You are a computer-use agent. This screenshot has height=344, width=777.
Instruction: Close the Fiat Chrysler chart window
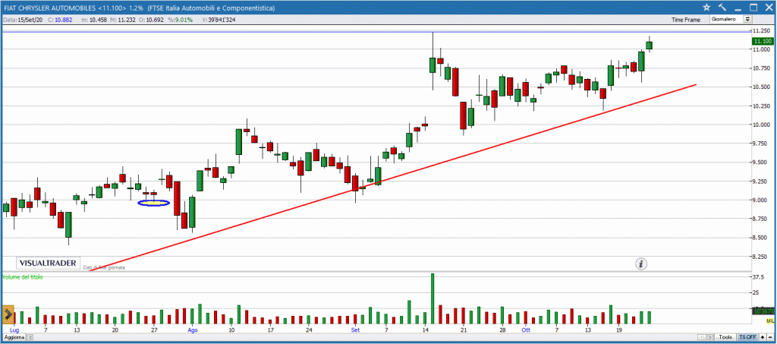tap(768, 7)
